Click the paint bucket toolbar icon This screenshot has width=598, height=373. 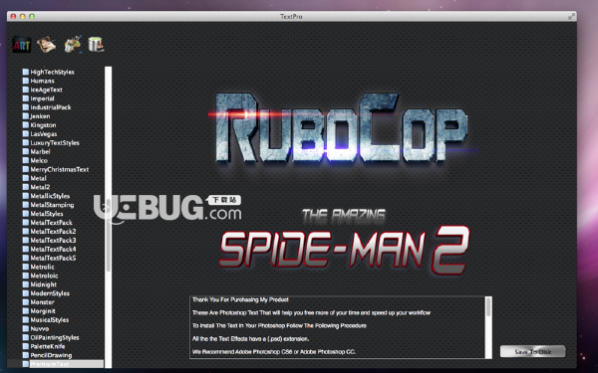click(x=96, y=44)
